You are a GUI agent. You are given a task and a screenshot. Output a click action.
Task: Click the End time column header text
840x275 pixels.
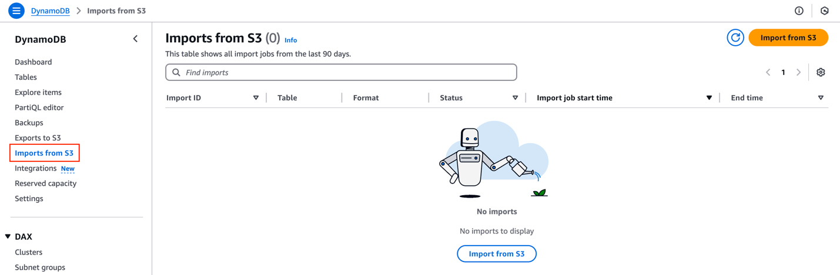click(x=747, y=98)
